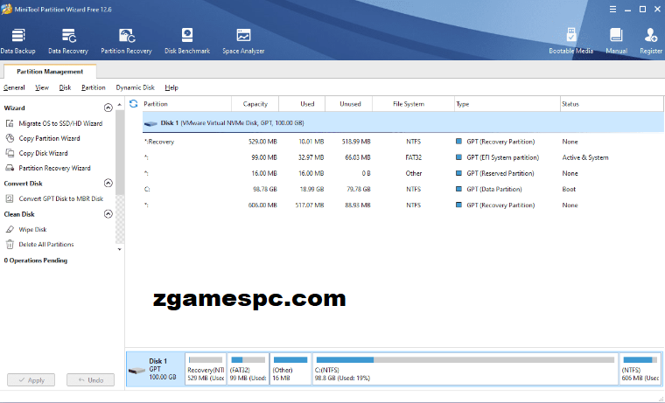Click the 0 Operations Pending label
The image size is (665, 403).
[36, 261]
